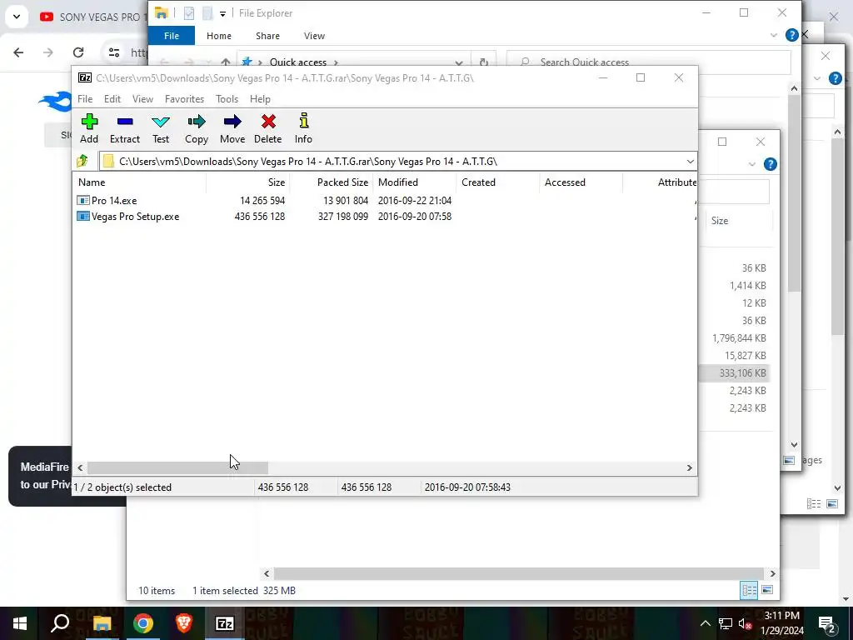Viewport: 853px width, 640px height.
Task: Click the Accessed column header
Action: pyautogui.click(x=581, y=182)
